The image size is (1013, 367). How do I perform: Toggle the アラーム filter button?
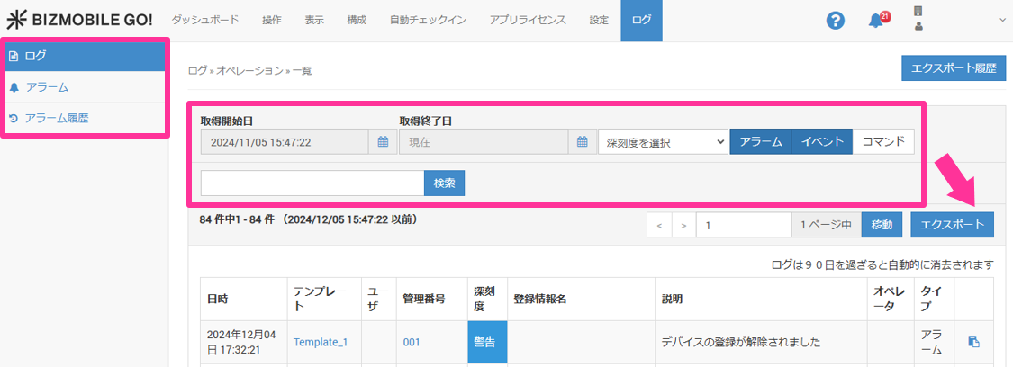[x=760, y=142]
